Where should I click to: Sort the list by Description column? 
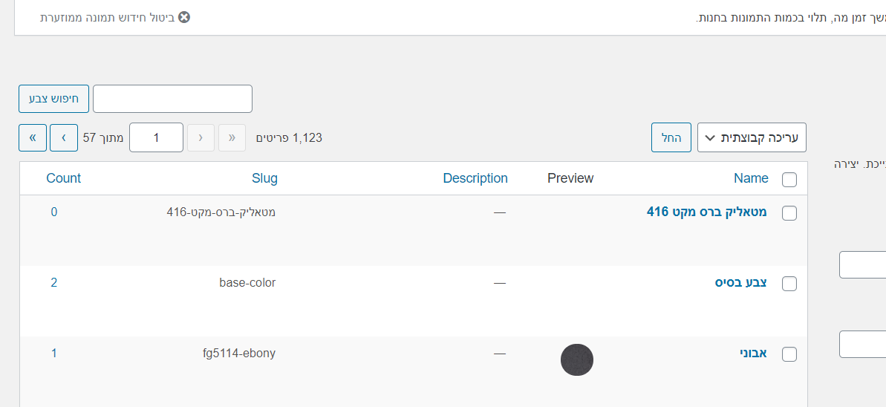pos(475,178)
